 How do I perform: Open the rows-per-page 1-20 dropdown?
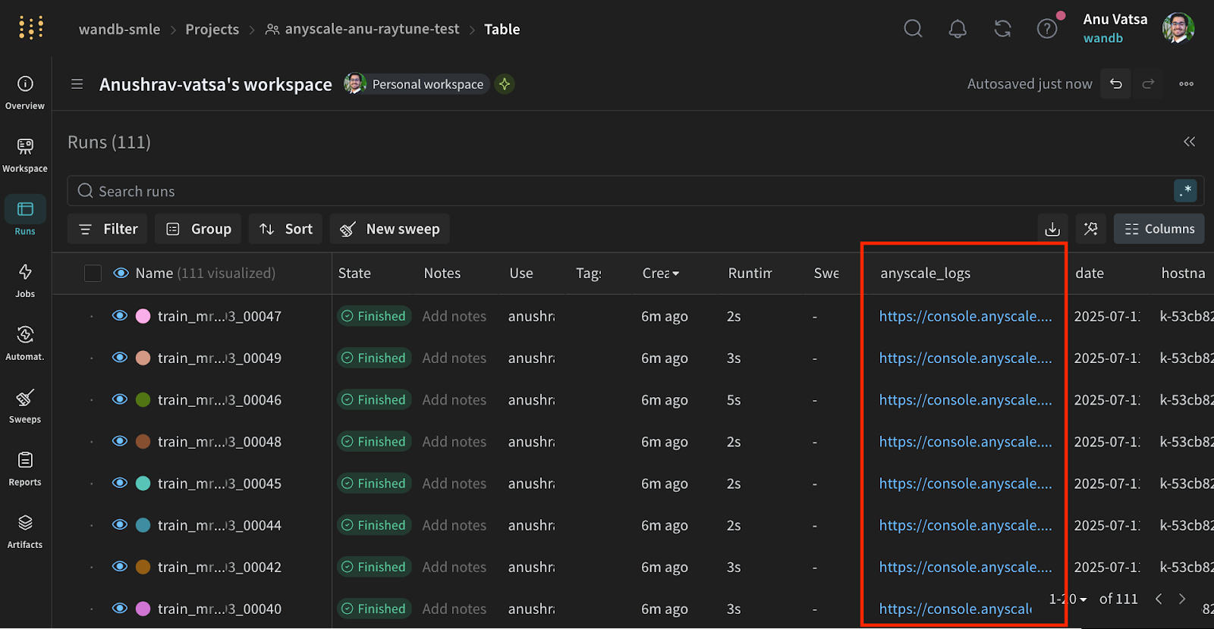point(1068,599)
